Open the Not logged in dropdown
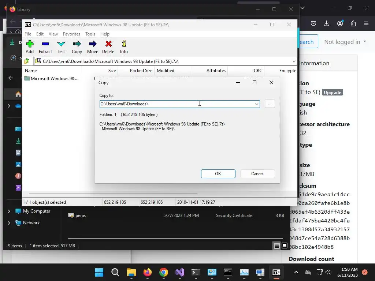 click(x=345, y=42)
